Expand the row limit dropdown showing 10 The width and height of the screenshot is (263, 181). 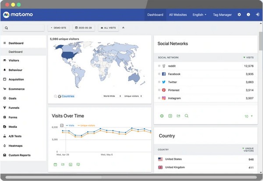tap(248, 116)
